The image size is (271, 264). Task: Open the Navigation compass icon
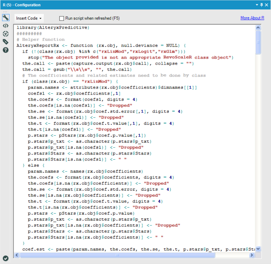tap(6, 34)
